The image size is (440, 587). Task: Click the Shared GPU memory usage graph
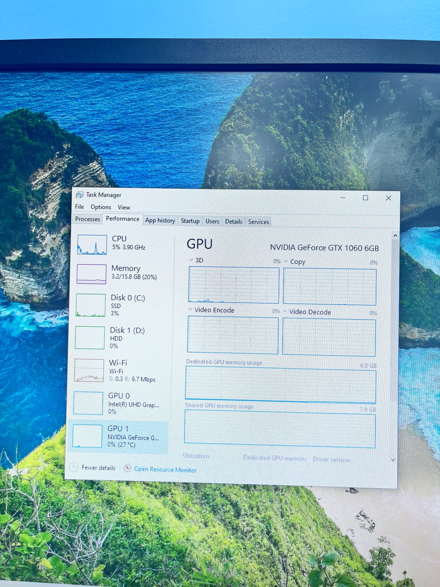280,429
